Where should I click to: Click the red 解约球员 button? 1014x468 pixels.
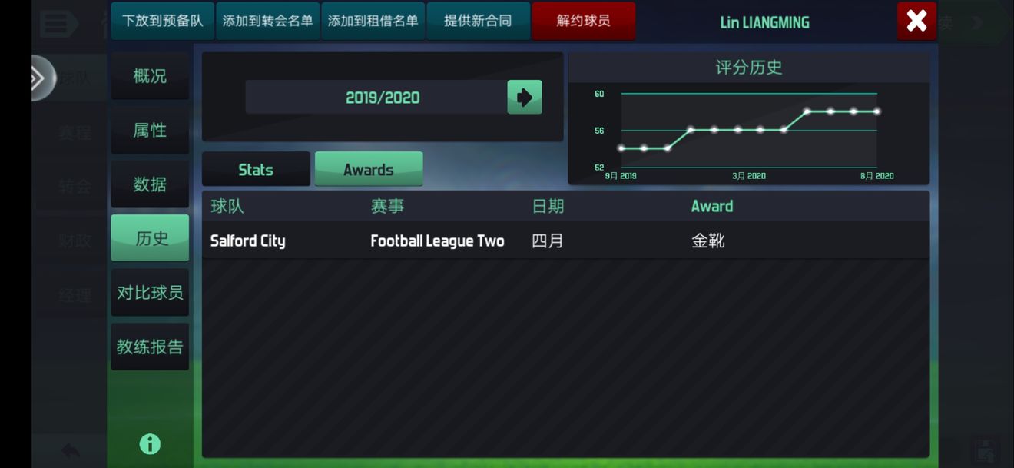pos(584,21)
